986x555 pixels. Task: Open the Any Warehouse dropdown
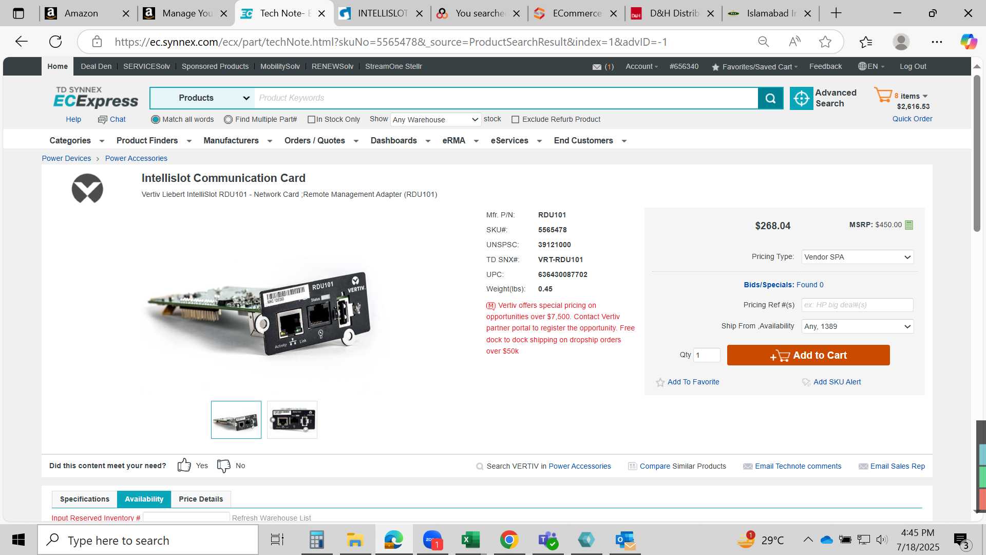click(x=435, y=120)
